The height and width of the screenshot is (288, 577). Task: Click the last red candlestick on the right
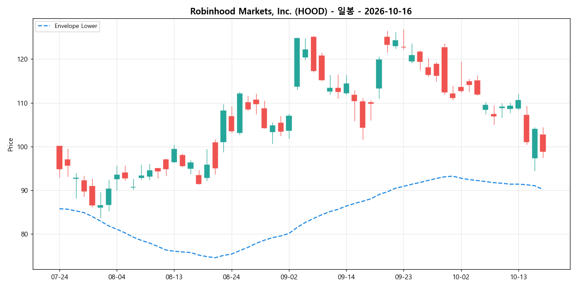pyautogui.click(x=543, y=143)
